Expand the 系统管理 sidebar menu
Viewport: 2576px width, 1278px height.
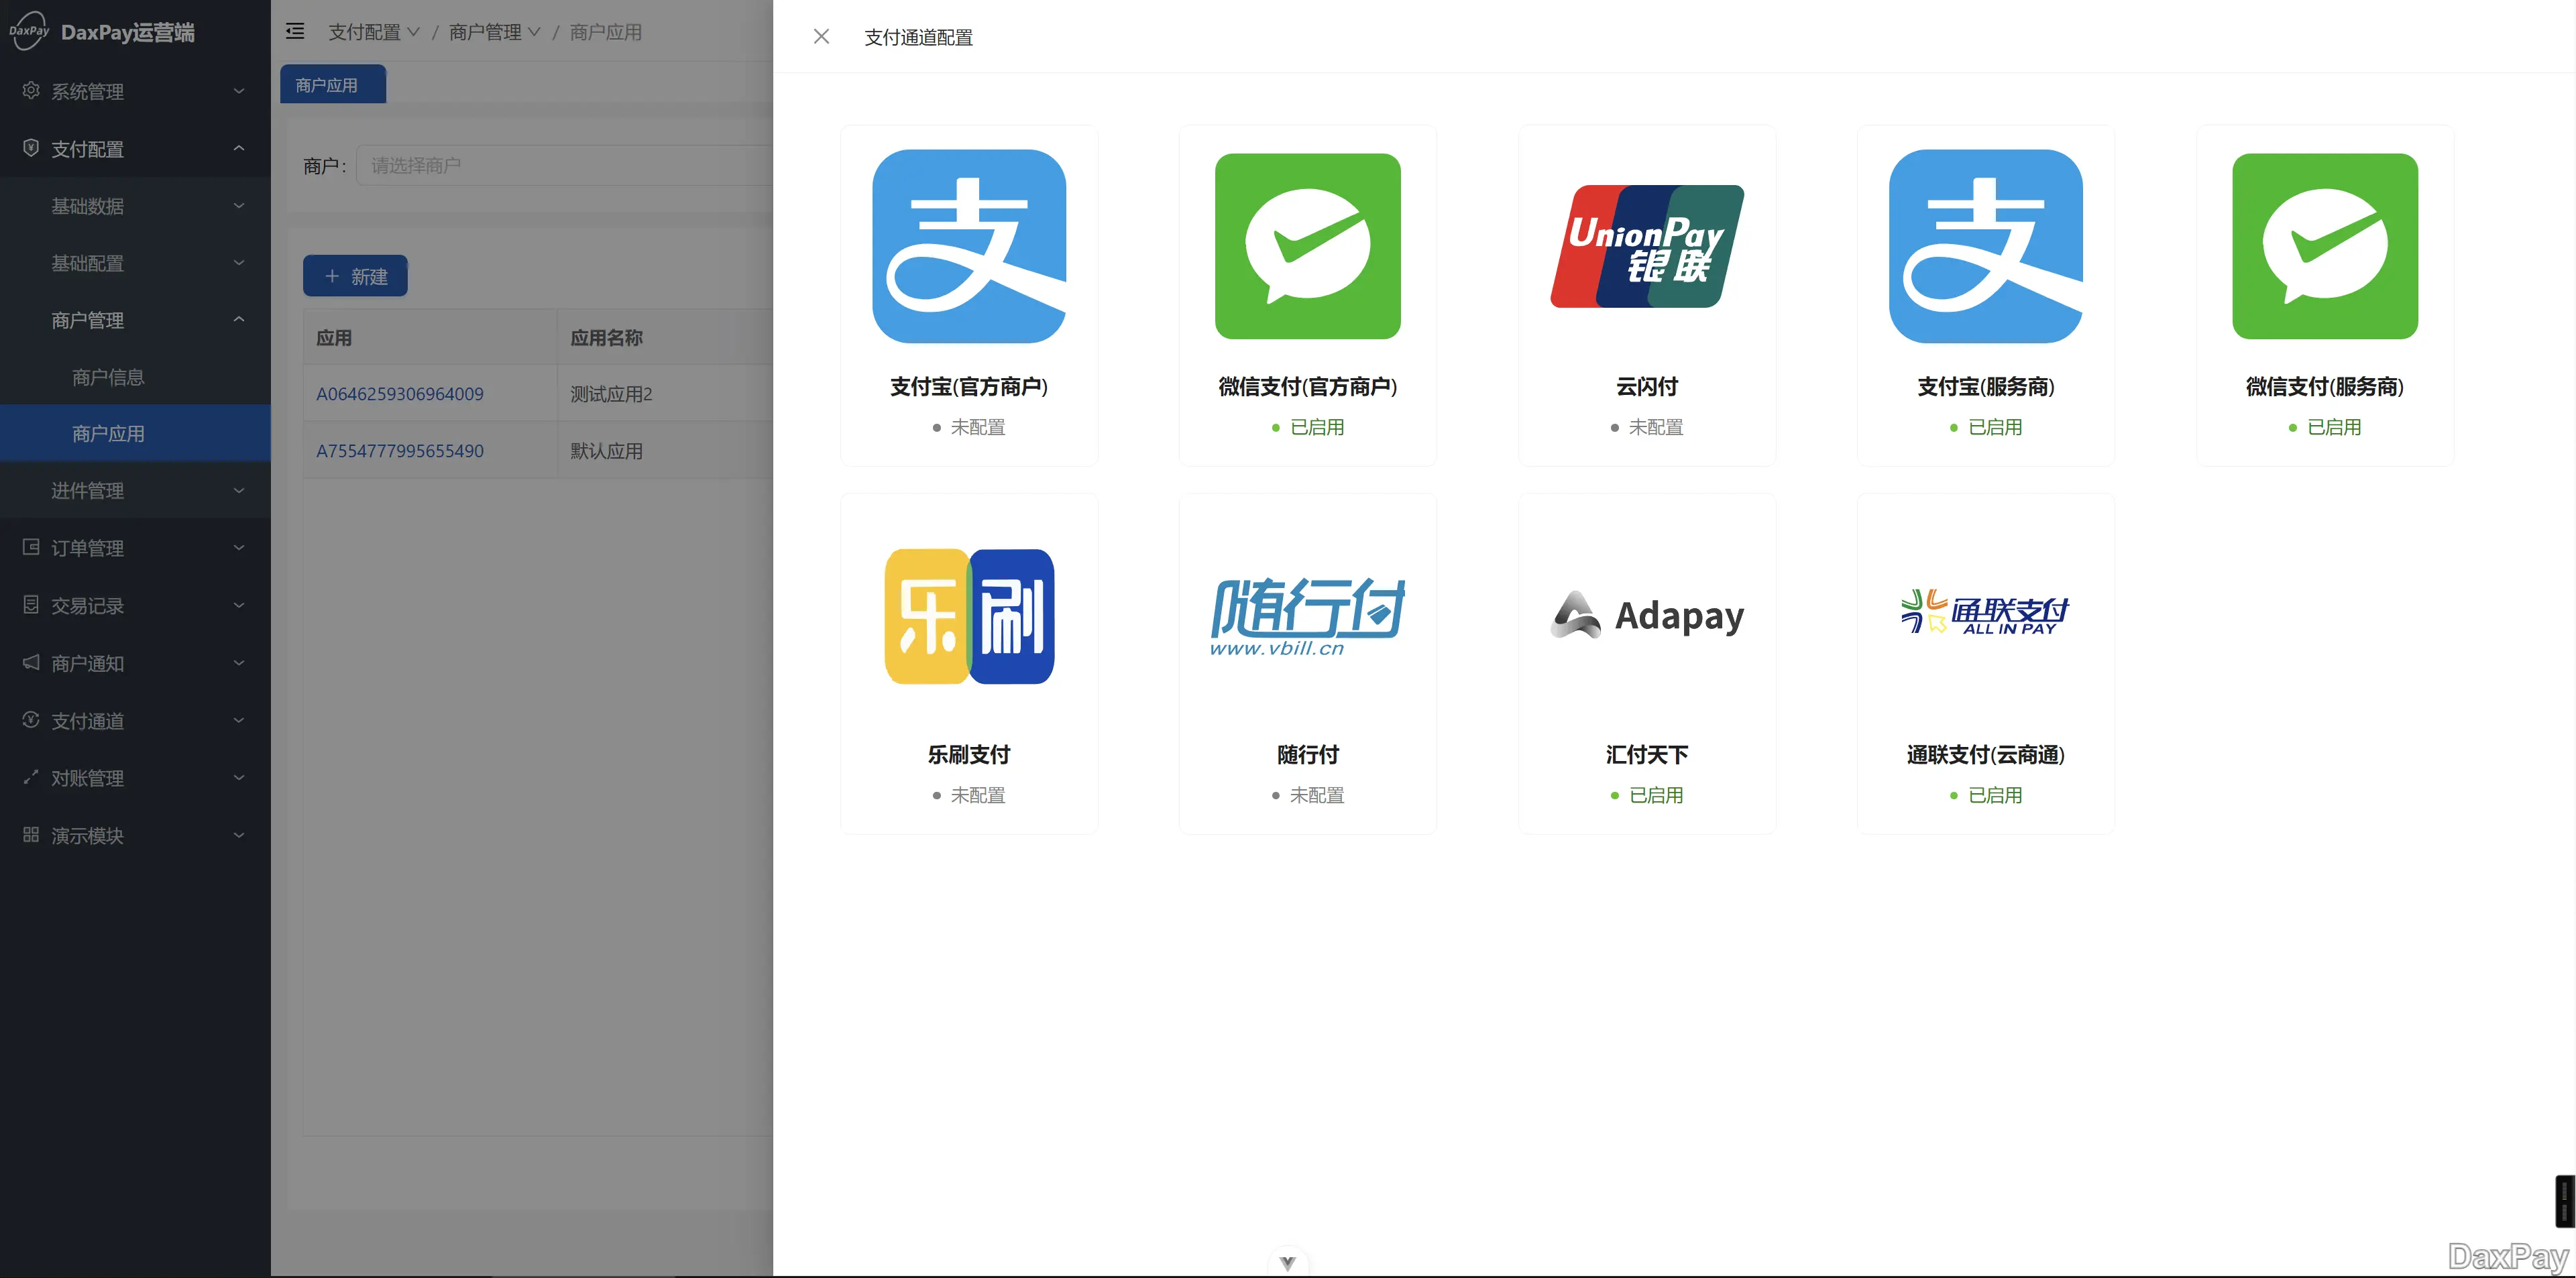point(135,91)
